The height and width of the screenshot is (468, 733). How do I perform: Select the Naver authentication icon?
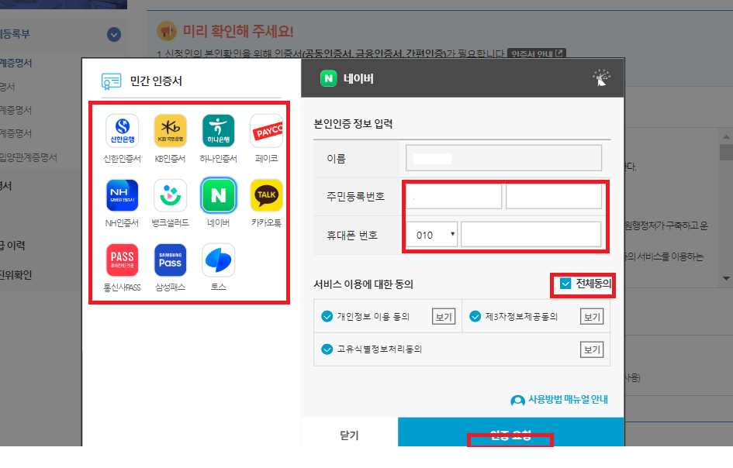pos(218,195)
